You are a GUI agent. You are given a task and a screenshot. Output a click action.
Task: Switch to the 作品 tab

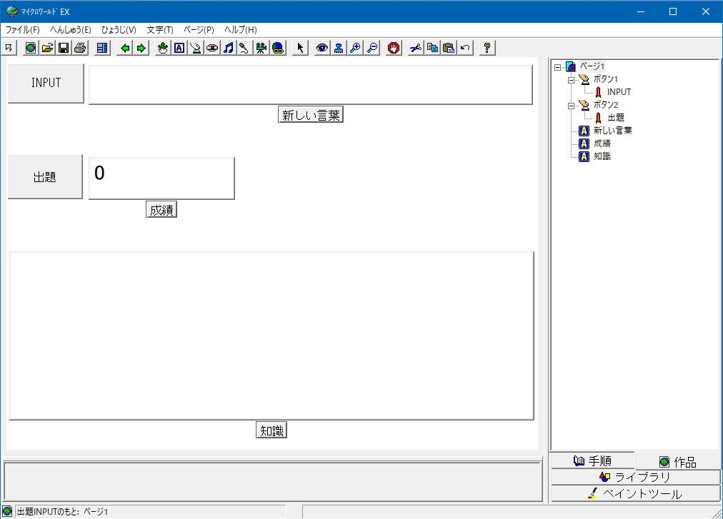coord(678,462)
